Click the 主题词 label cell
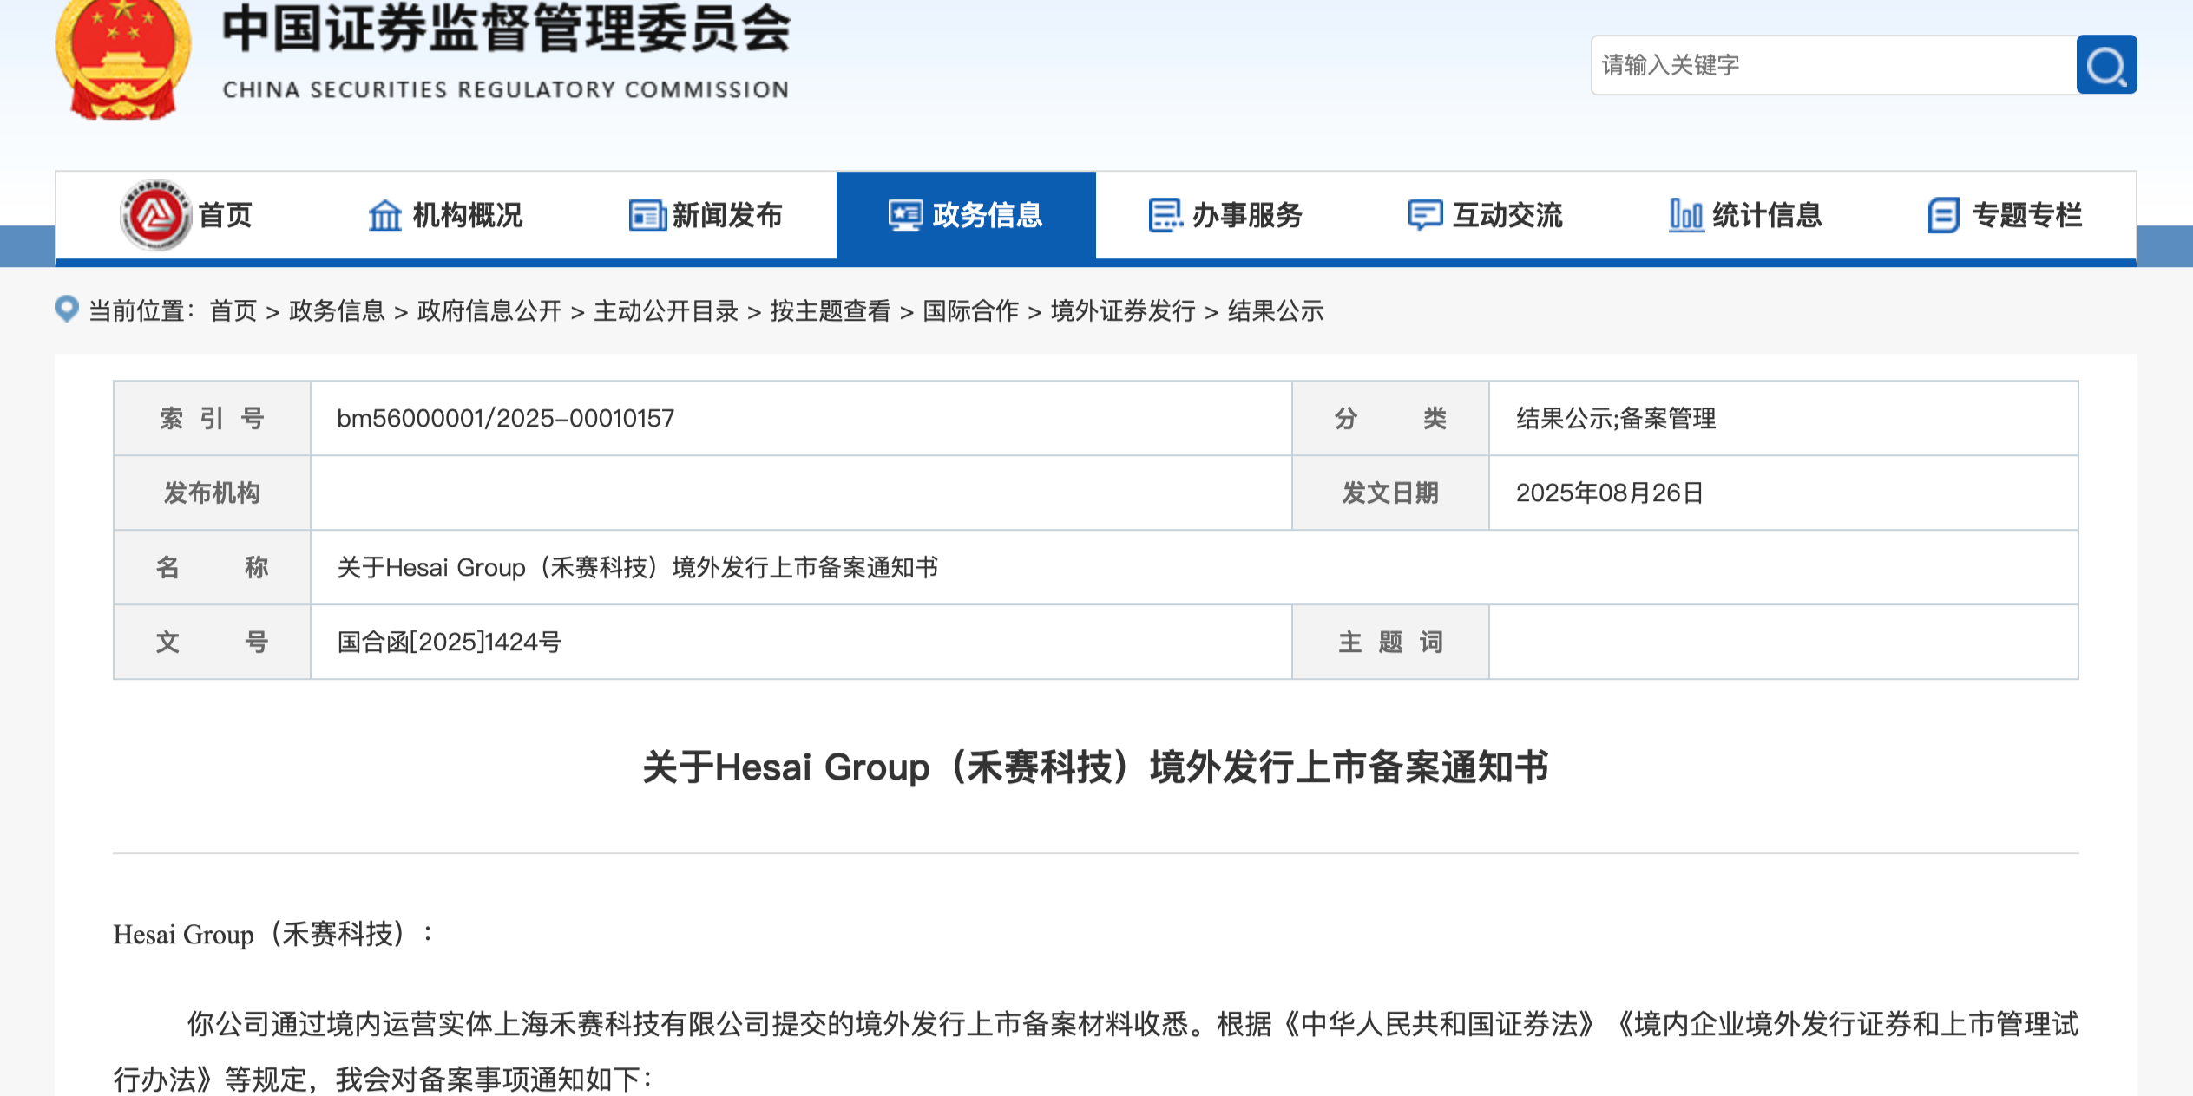This screenshot has height=1096, width=2193. pyautogui.click(x=1390, y=642)
